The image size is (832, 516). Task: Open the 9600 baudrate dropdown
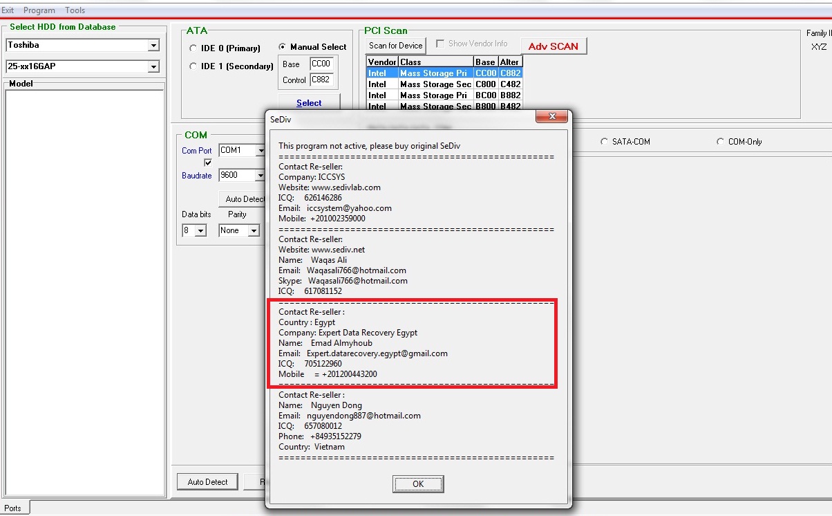[260, 176]
